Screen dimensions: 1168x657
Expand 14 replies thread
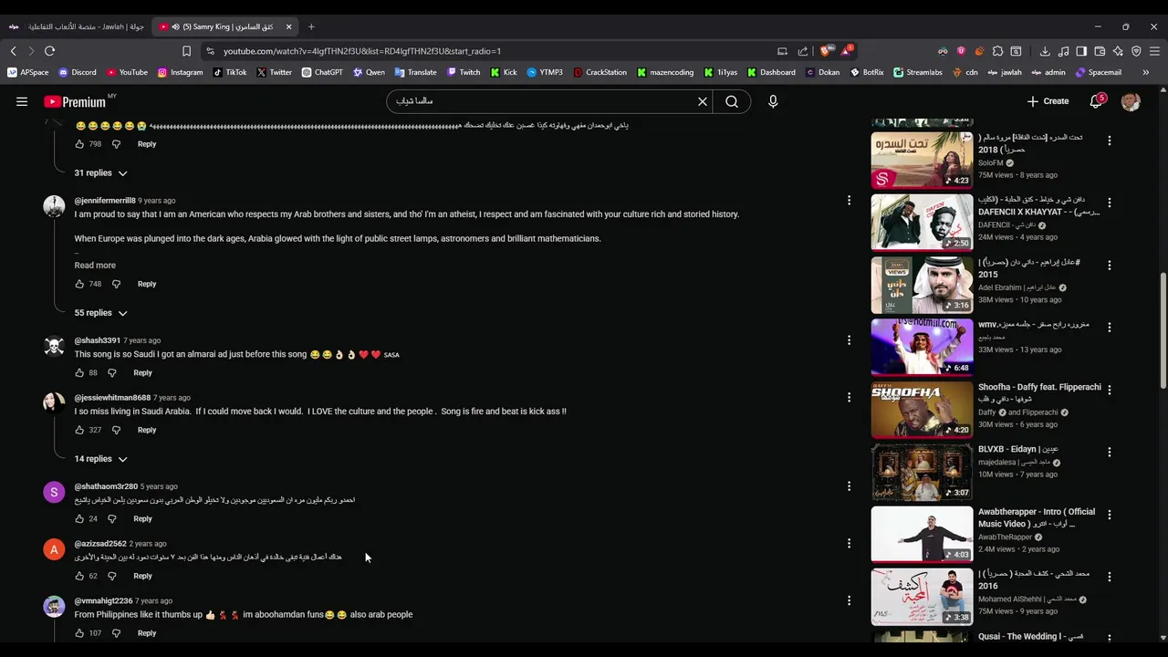pyautogui.click(x=100, y=459)
